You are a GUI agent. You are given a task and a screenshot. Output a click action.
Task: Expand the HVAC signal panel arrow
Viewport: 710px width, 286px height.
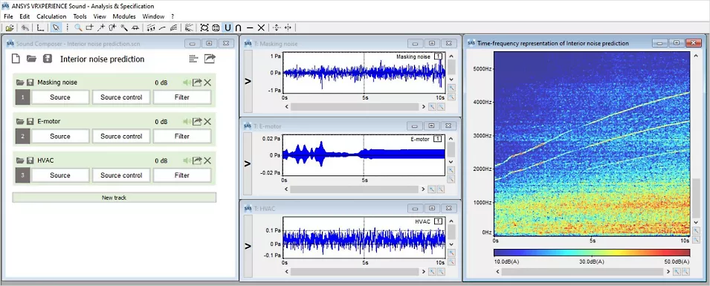point(248,246)
